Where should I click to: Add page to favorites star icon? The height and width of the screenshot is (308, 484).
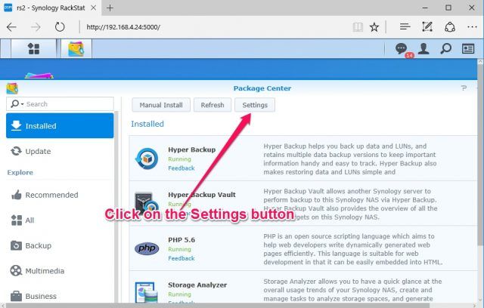pyautogui.click(x=374, y=27)
